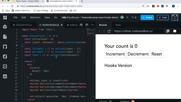Click the Chrome address bar
This screenshot has height=102, width=181.
pyautogui.click(x=79, y=6)
